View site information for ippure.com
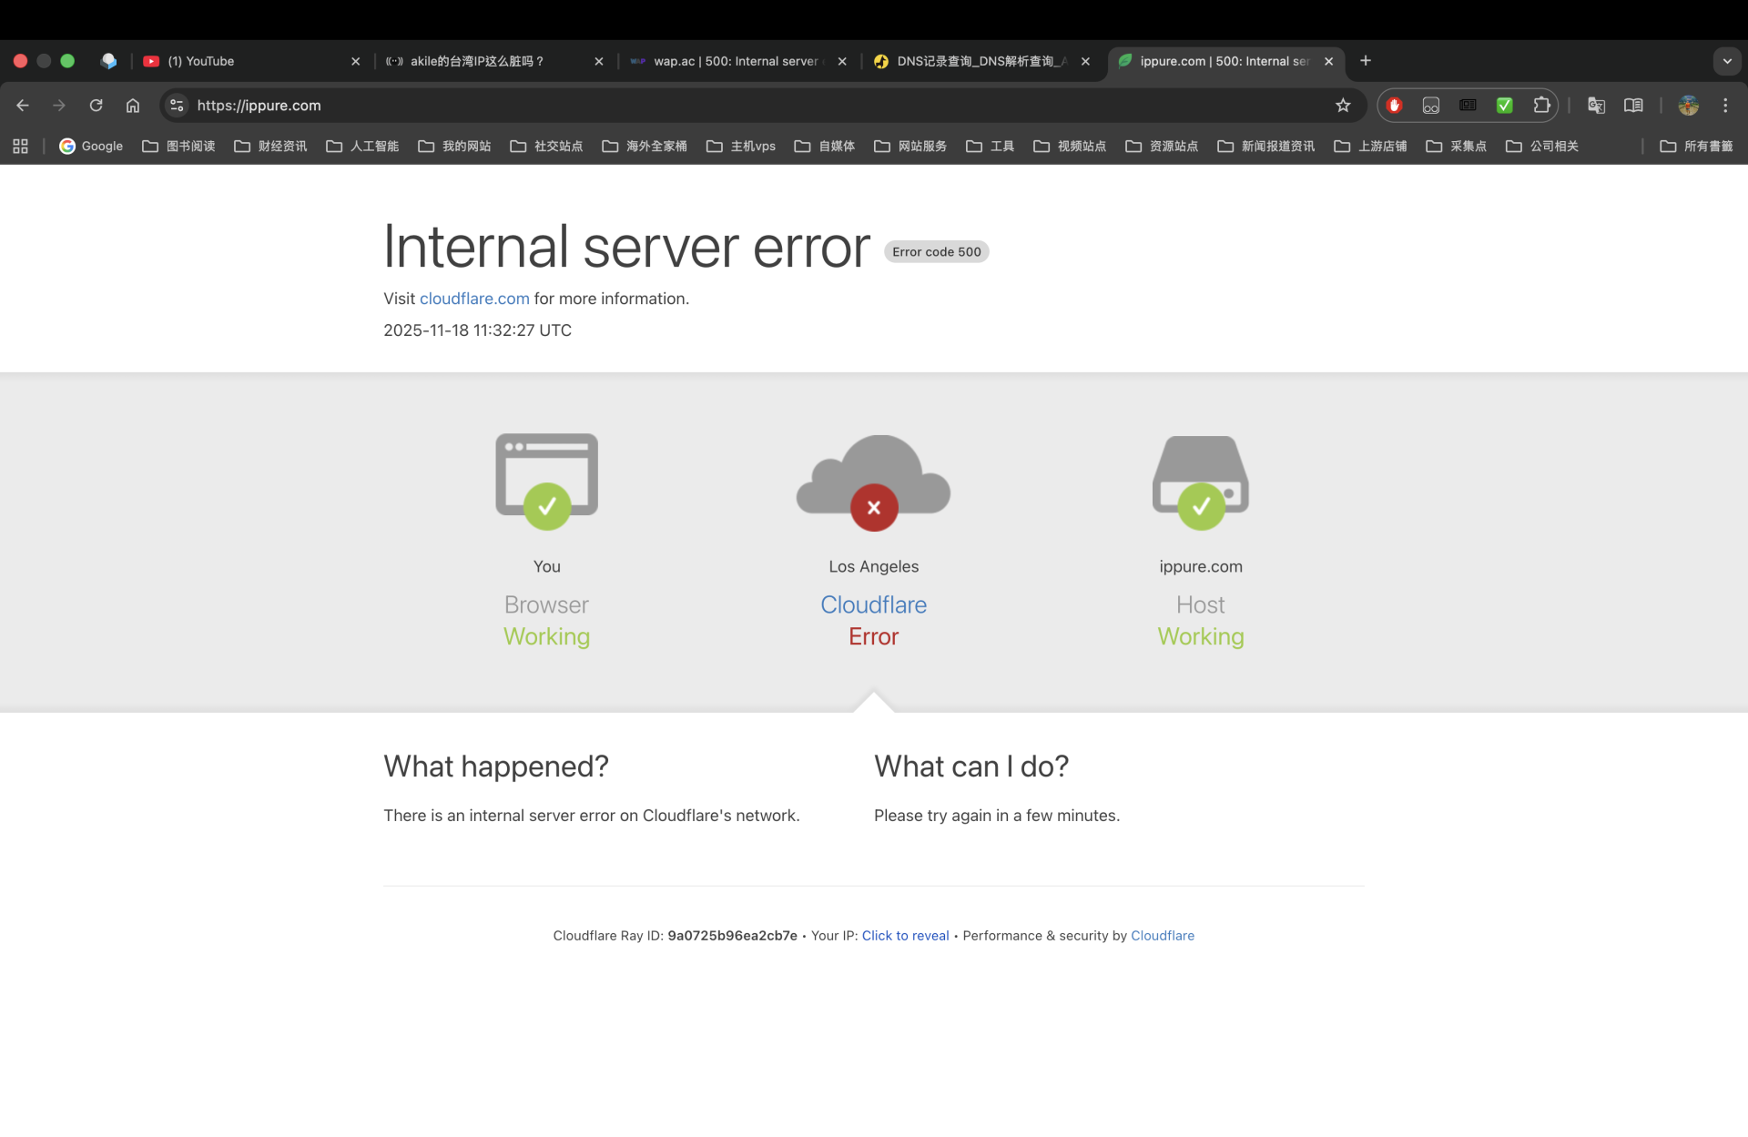 pyautogui.click(x=177, y=106)
